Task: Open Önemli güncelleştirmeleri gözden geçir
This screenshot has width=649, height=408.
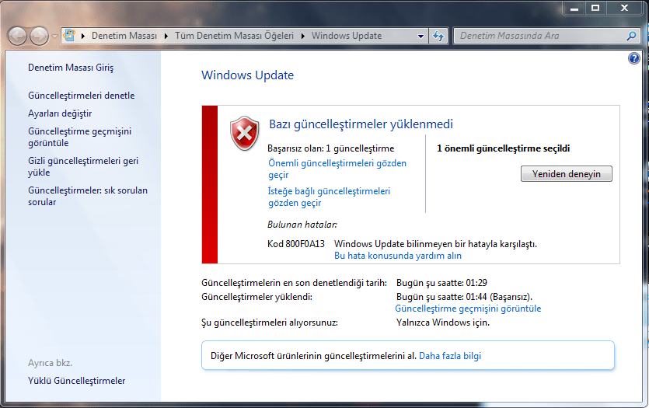Action: [337, 169]
